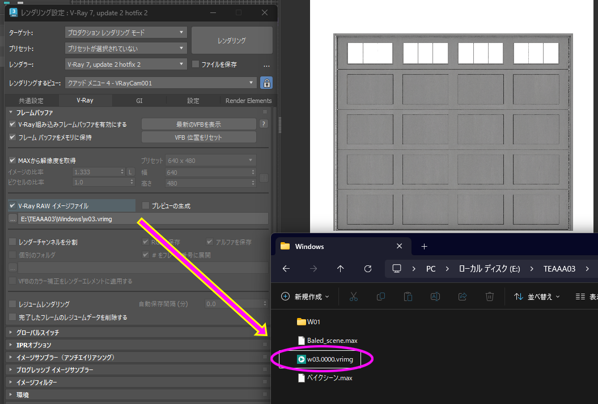Click the rename icon in Explorer toolbar
Screen dimensions: 598x404
click(435, 296)
